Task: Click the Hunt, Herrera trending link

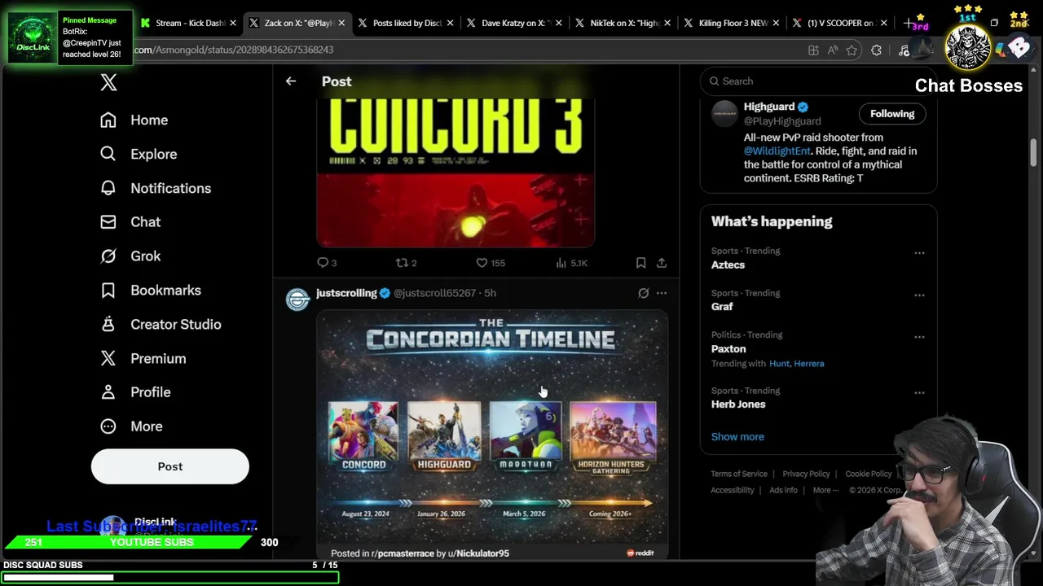Action: pos(797,364)
